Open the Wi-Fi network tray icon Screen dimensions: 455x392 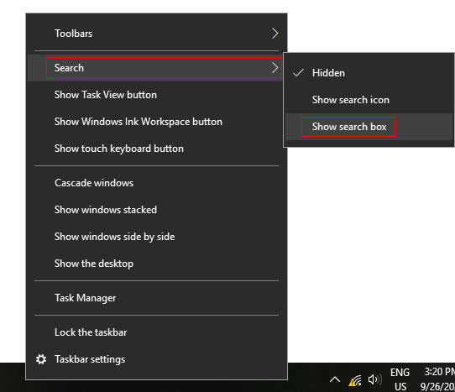pos(355,380)
